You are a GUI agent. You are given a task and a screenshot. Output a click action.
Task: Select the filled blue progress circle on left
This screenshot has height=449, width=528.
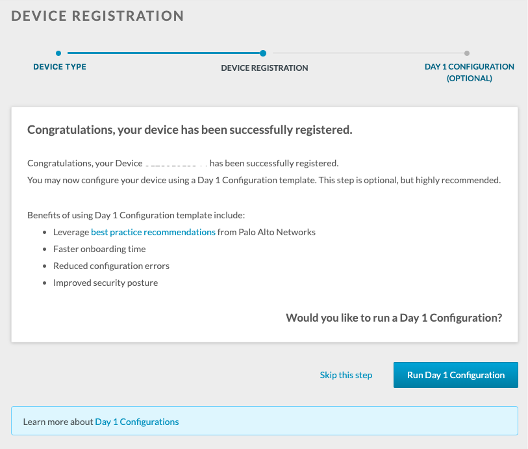[60, 54]
